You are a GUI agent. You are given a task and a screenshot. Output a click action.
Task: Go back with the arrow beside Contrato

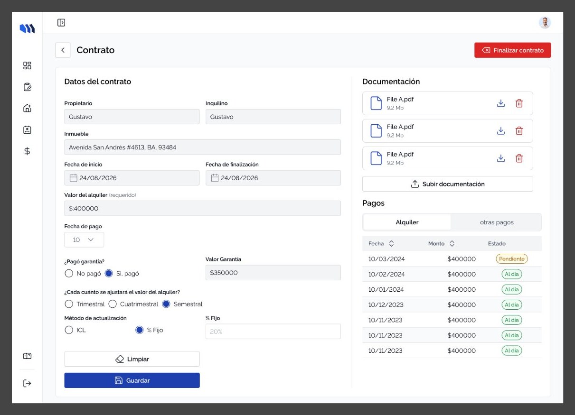(x=63, y=50)
